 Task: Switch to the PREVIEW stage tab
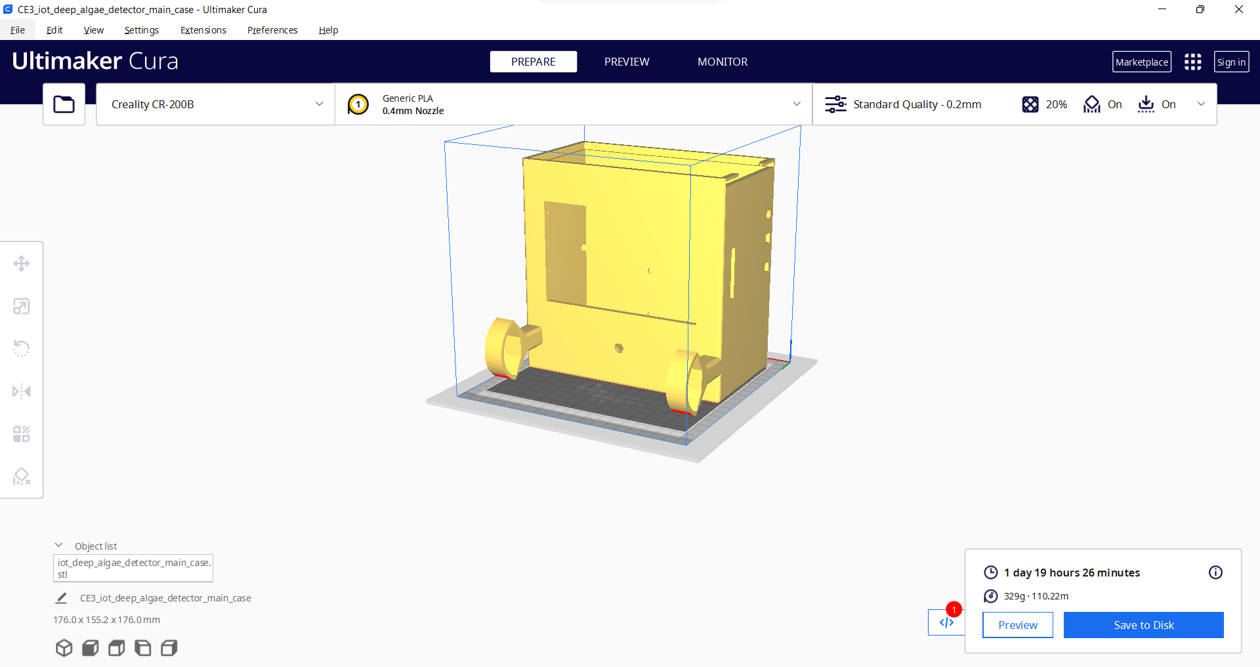pyautogui.click(x=627, y=62)
